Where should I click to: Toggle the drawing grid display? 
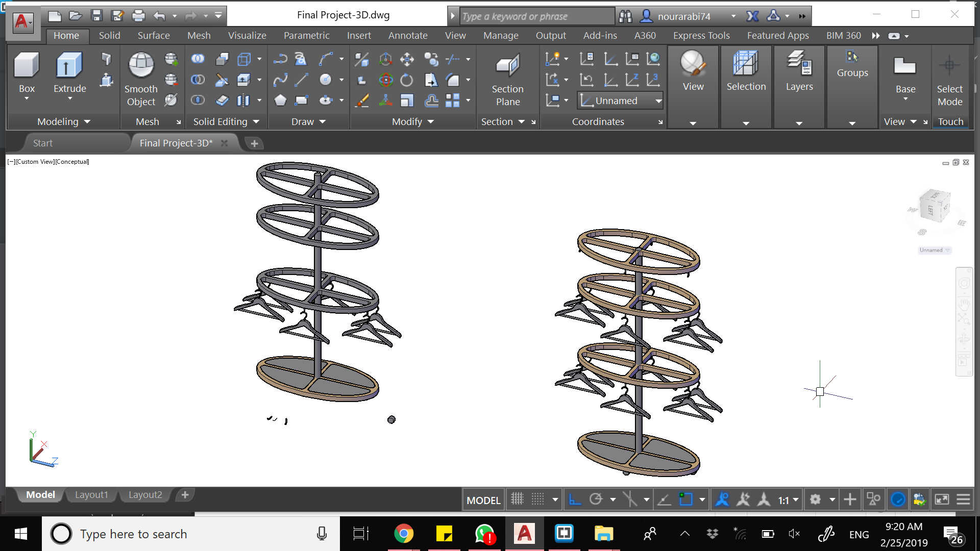click(517, 499)
